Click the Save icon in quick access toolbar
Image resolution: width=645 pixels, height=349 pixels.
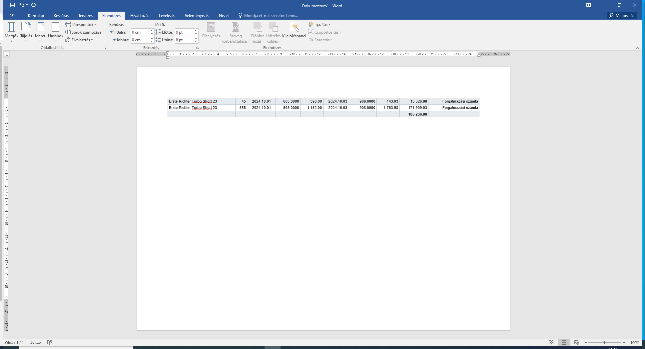pos(12,5)
